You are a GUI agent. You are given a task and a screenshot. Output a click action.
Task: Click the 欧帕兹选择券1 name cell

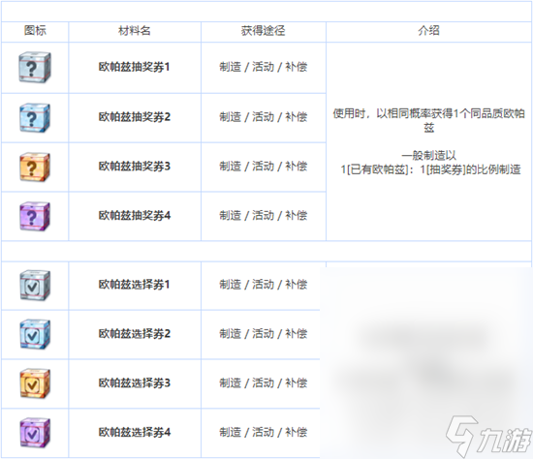[x=135, y=285]
